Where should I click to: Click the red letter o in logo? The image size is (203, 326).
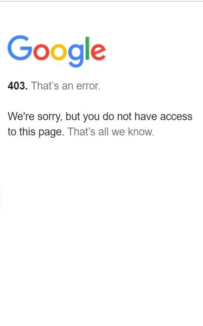(x=42, y=52)
